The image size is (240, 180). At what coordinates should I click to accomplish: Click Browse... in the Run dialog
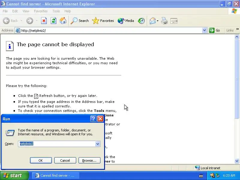click(89, 160)
